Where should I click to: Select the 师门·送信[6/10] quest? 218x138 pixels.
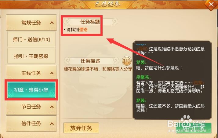(x=31, y=39)
